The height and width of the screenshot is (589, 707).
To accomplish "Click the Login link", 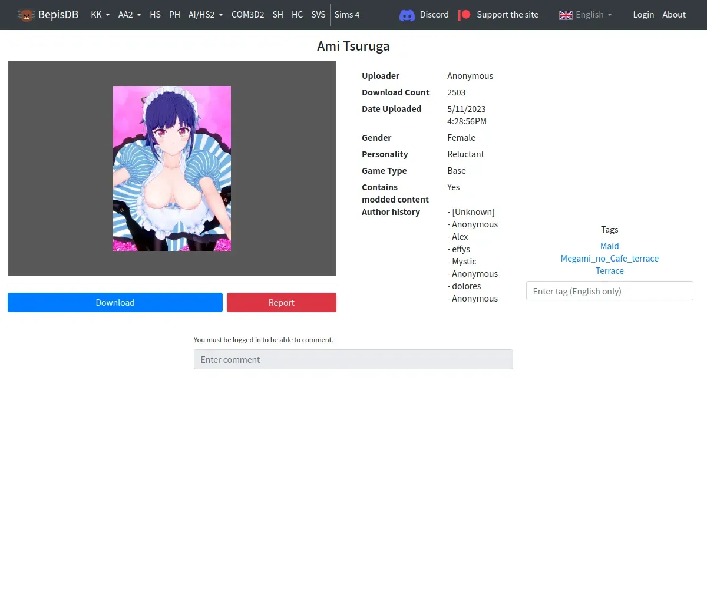I will pos(643,15).
